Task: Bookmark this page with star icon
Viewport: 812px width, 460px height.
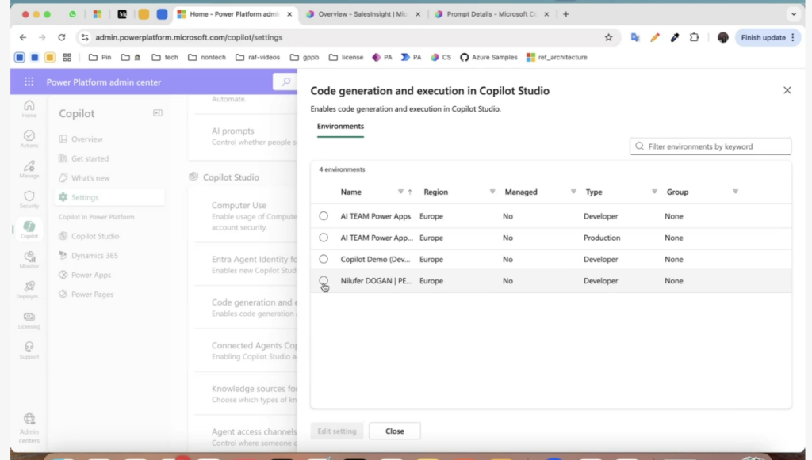Action: 608,37
